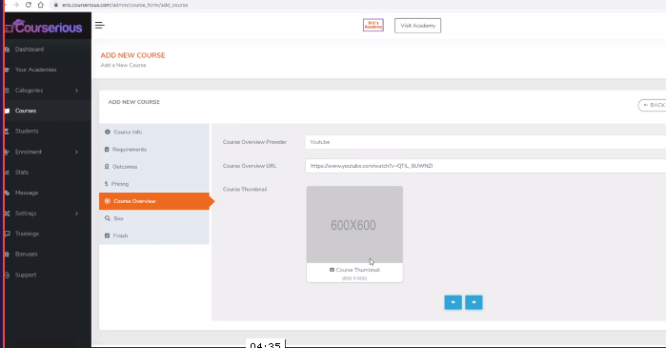
Task: Click the browser forward arrow
Action: (x=15, y=5)
